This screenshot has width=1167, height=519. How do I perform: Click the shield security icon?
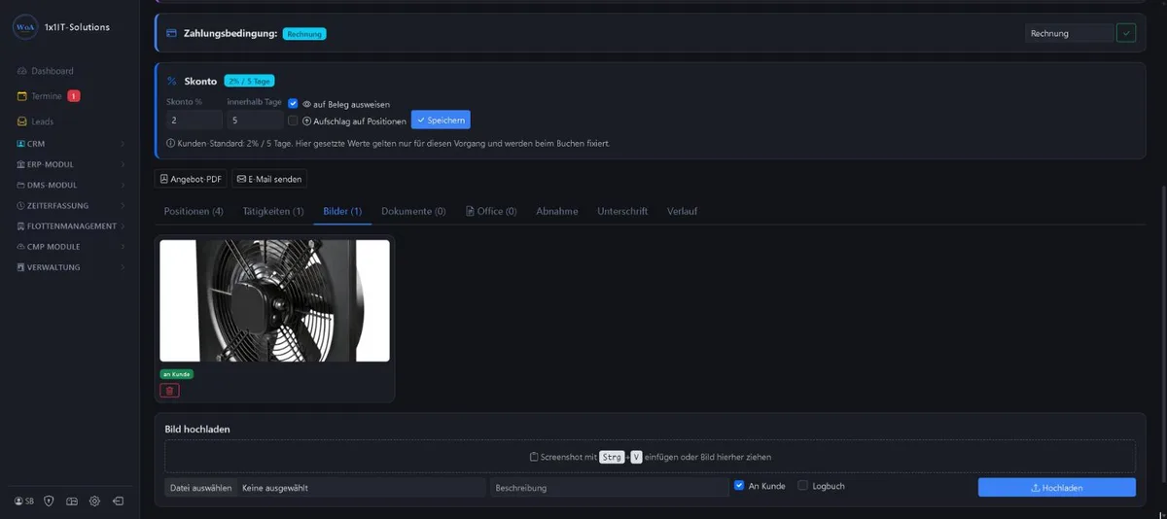pyautogui.click(x=49, y=502)
